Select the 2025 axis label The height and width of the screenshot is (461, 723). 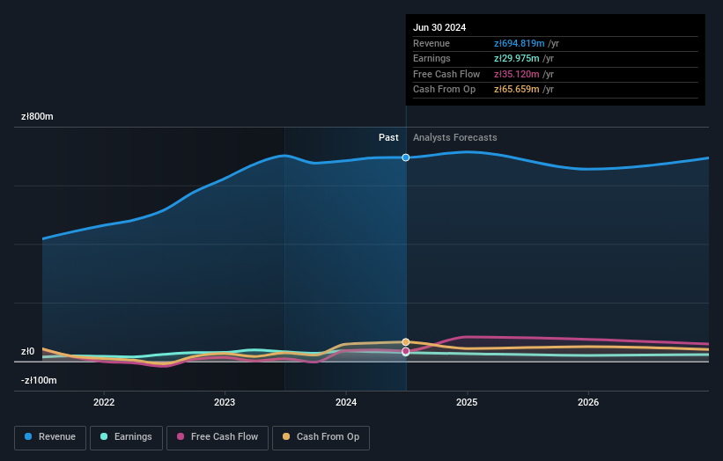(467, 402)
